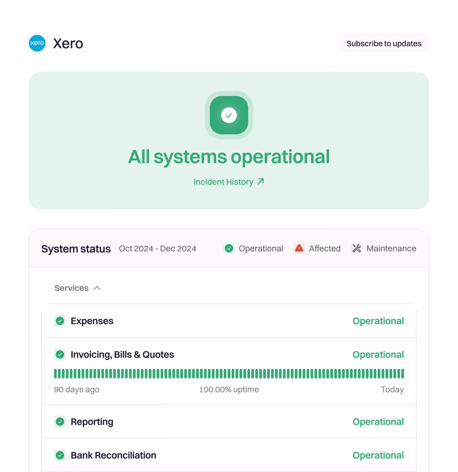Image resolution: width=458 pixels, height=472 pixels.
Task: Select the System status heading
Action: coord(76,249)
